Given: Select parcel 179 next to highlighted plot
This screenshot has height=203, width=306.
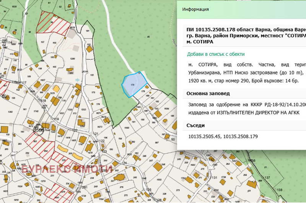Looking at the screenshot, I should click(x=143, y=91).
